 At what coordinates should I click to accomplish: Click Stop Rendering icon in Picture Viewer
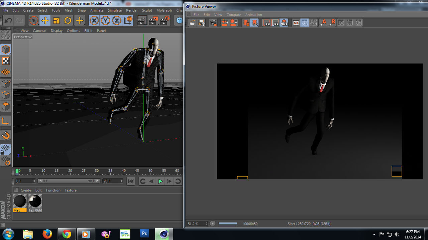click(213, 23)
